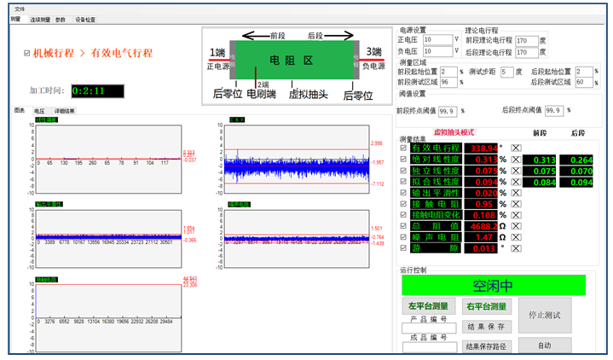Expand the 负电压 voltage dropdown

point(454,50)
